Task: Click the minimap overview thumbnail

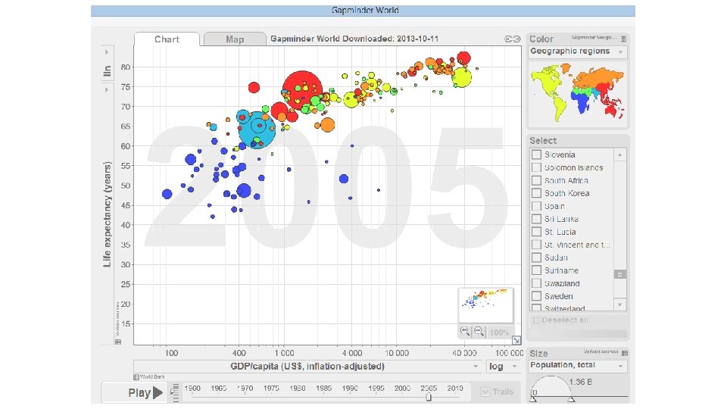Action: click(x=486, y=305)
